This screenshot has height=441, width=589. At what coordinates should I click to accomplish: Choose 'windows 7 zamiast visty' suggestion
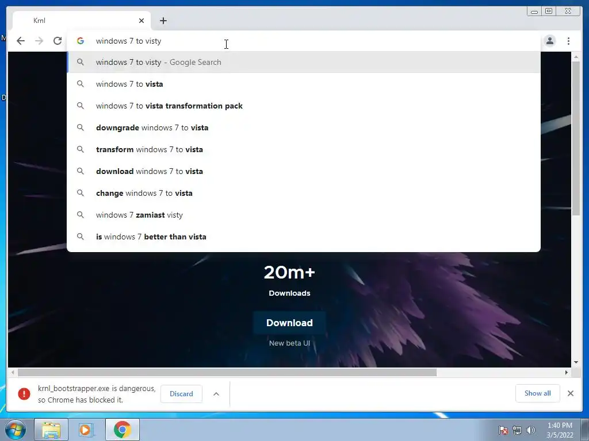pyautogui.click(x=304, y=215)
